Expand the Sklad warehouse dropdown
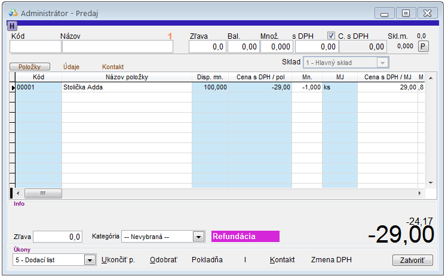445x276 pixels. 382,63
